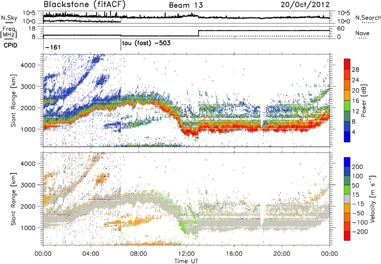Click the velocity panel 'Slant Range [km]' label
Viewport: 381px width, 264px height.
tap(13, 199)
